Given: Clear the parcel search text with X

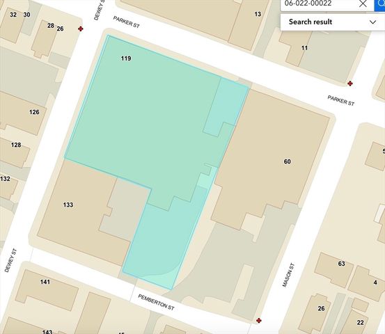Looking at the screenshot, I should pyautogui.click(x=363, y=3).
